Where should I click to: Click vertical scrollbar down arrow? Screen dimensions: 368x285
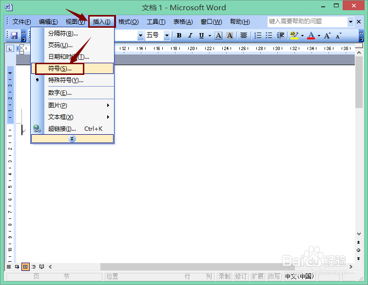(x=359, y=234)
